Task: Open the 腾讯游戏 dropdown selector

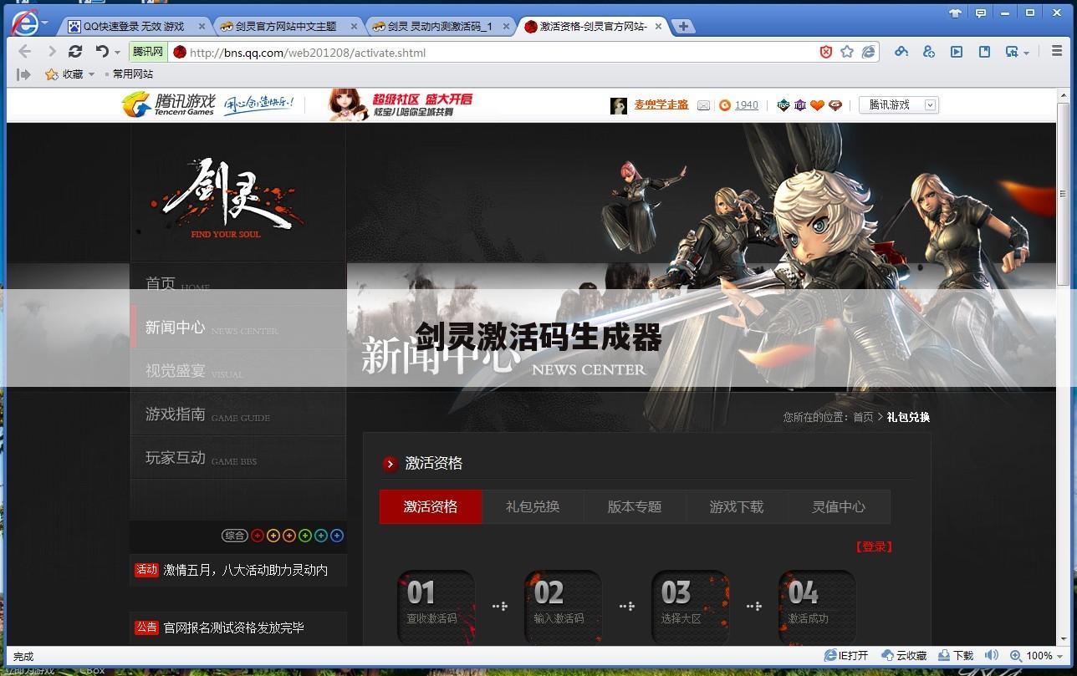Action: click(x=899, y=104)
